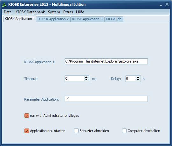This screenshot has width=172, height=146.
Task: Switch to KIOSK Application 3 tab
Action: coord(87,19)
